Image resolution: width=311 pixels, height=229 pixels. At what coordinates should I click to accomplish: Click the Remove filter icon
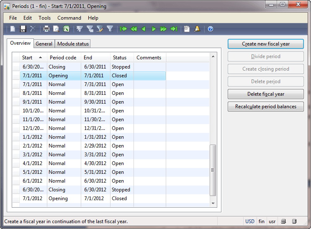coord(110,29)
